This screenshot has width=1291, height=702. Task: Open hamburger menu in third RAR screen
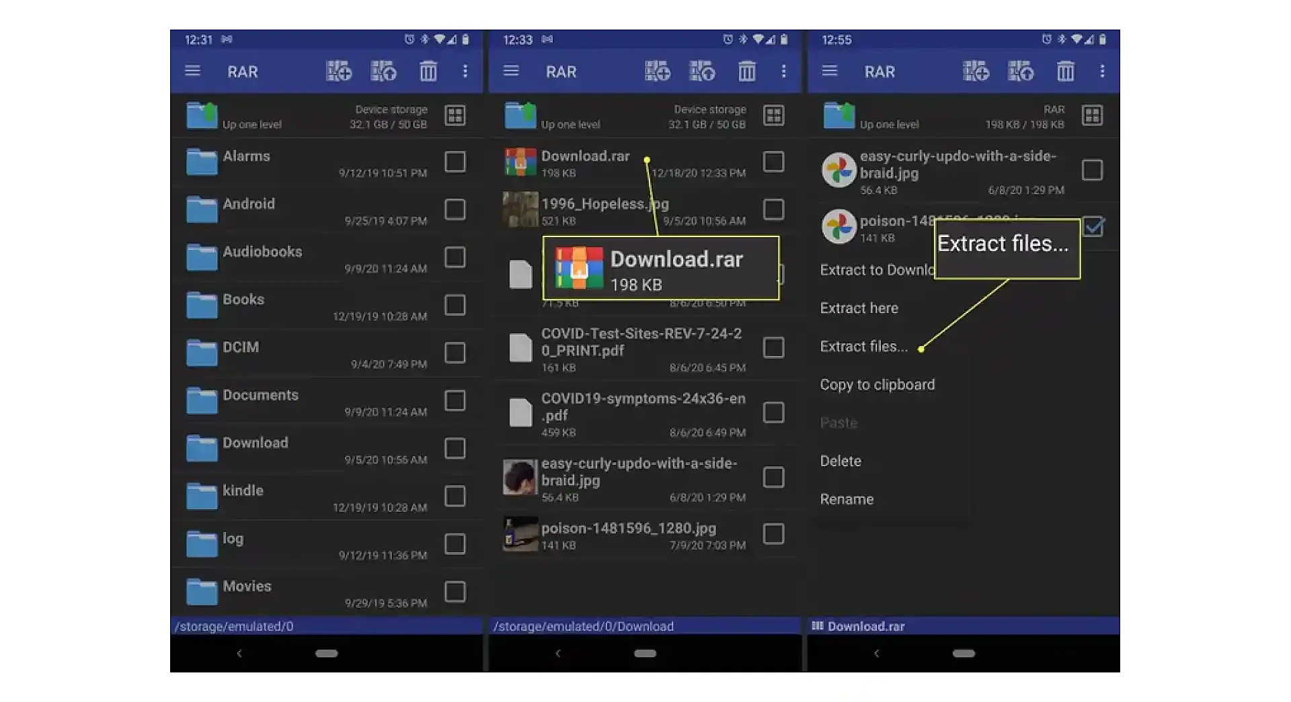pyautogui.click(x=830, y=71)
